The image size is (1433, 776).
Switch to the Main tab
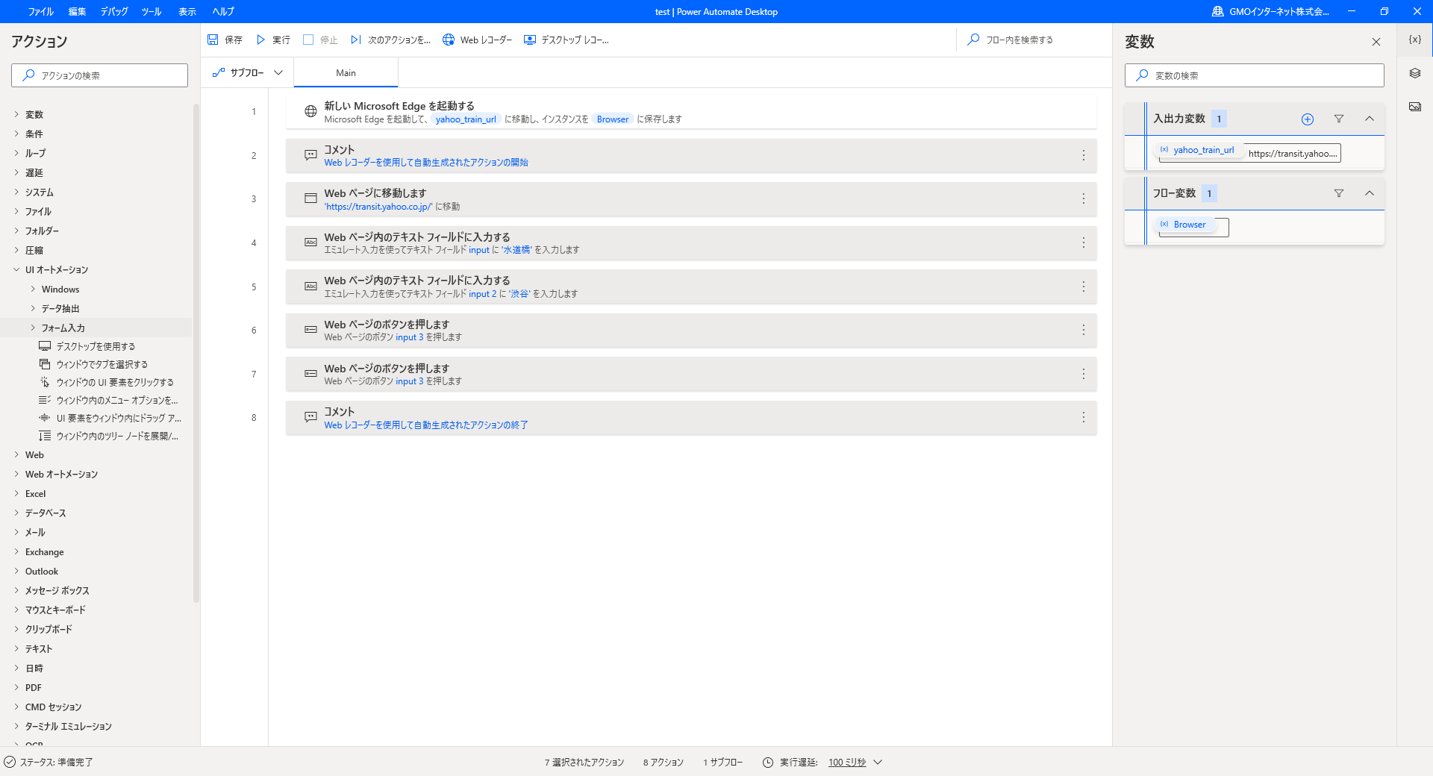coord(346,72)
